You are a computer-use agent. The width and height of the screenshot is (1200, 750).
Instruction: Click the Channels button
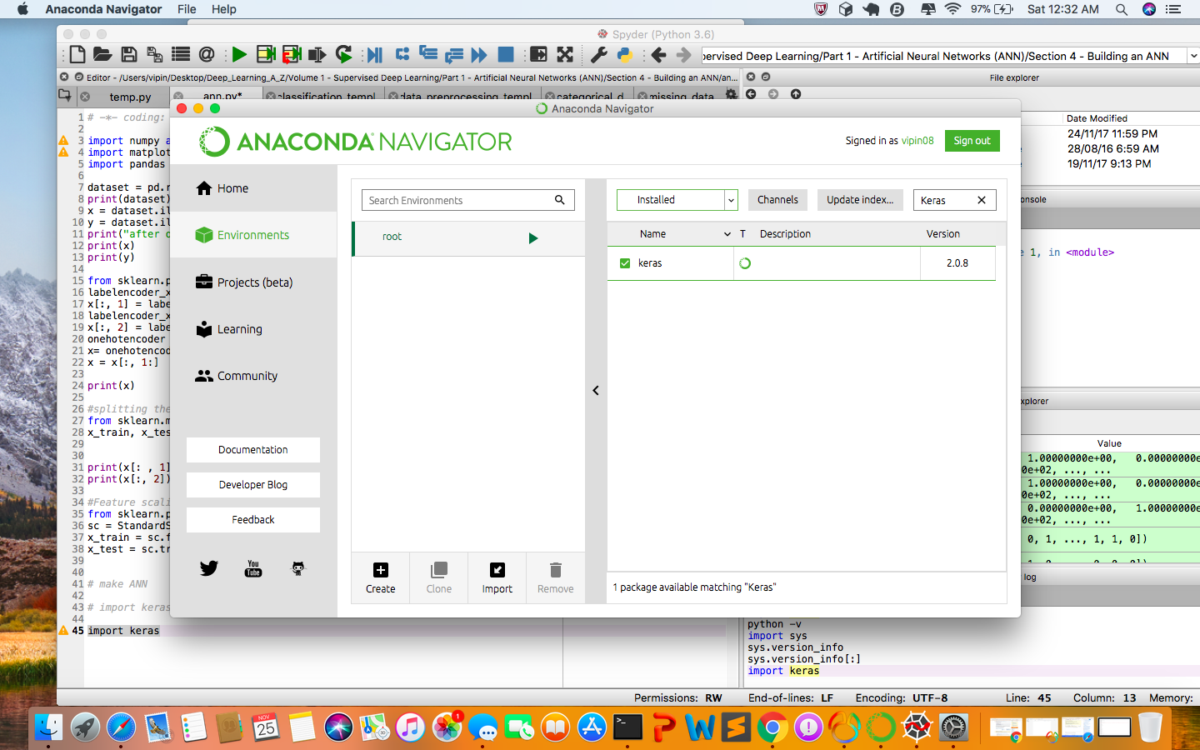[x=777, y=200]
